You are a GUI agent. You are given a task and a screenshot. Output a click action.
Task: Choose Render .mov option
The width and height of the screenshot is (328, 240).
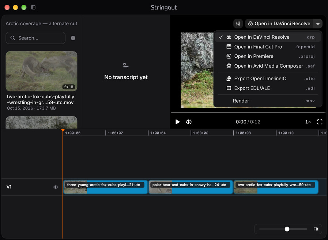268,101
